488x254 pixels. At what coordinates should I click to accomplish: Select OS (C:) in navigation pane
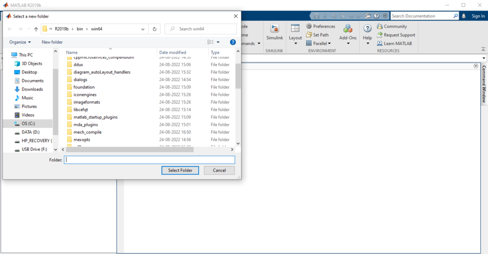28,123
